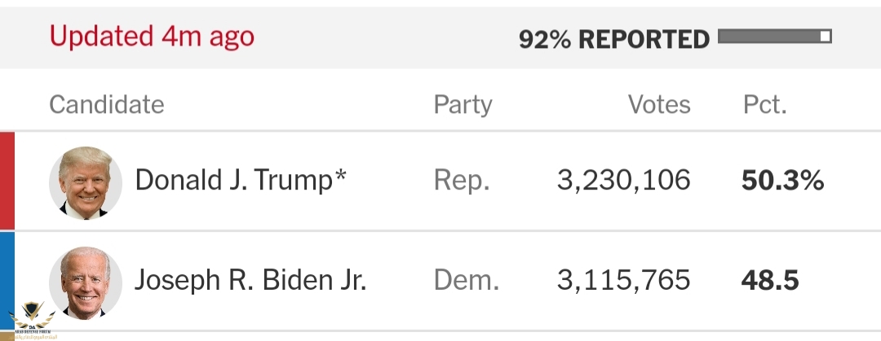Open the Donald J. Trump name link
Image resolution: width=881 pixels, height=341 pixels.
241,181
